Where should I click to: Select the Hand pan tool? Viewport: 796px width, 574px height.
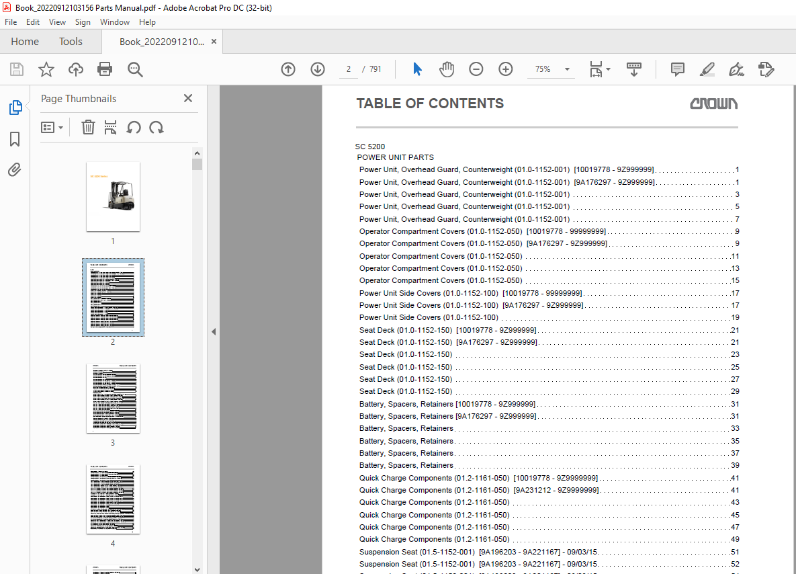pos(447,69)
